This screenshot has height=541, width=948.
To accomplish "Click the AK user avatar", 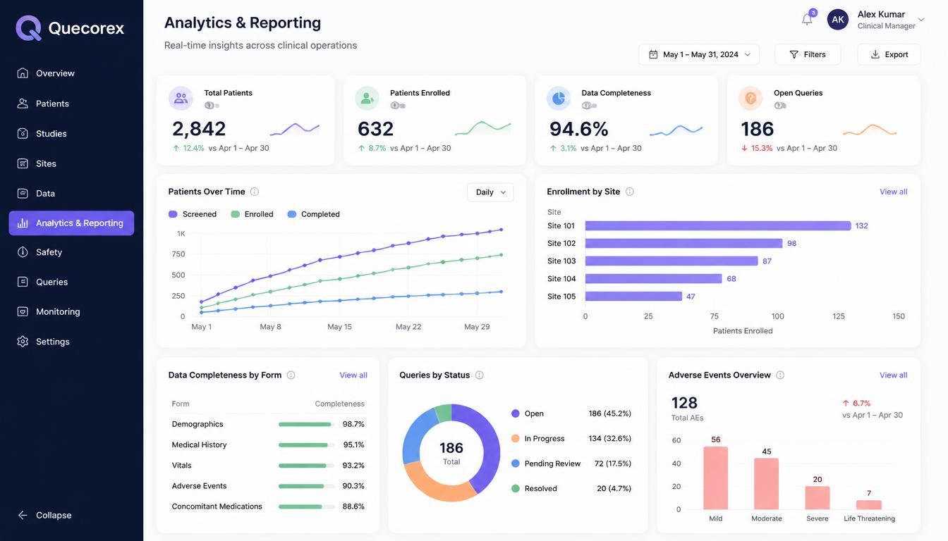I will point(838,20).
